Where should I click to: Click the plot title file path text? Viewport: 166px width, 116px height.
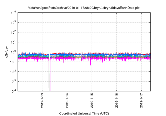[84, 8]
